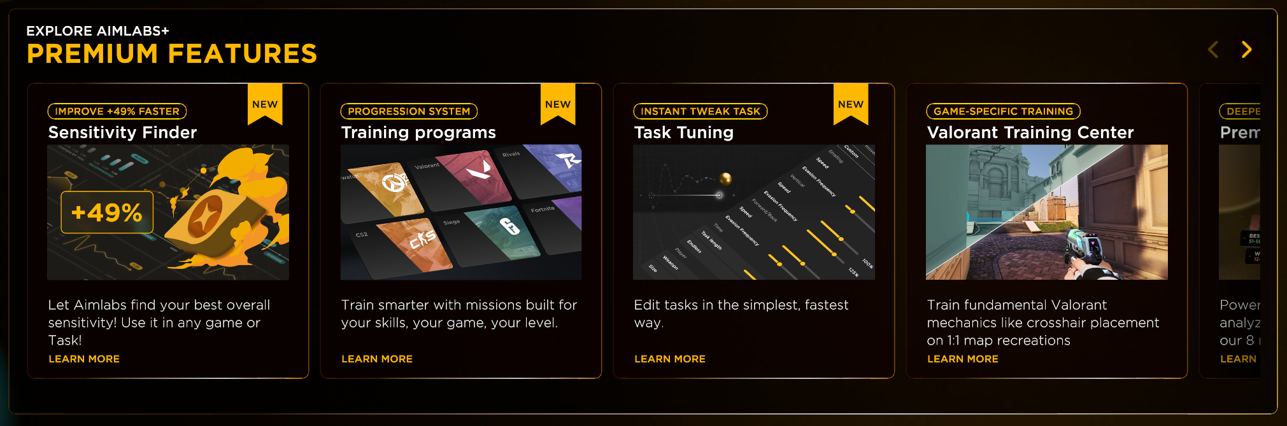Click the PROGRESSION SYSTEM badge

point(408,111)
